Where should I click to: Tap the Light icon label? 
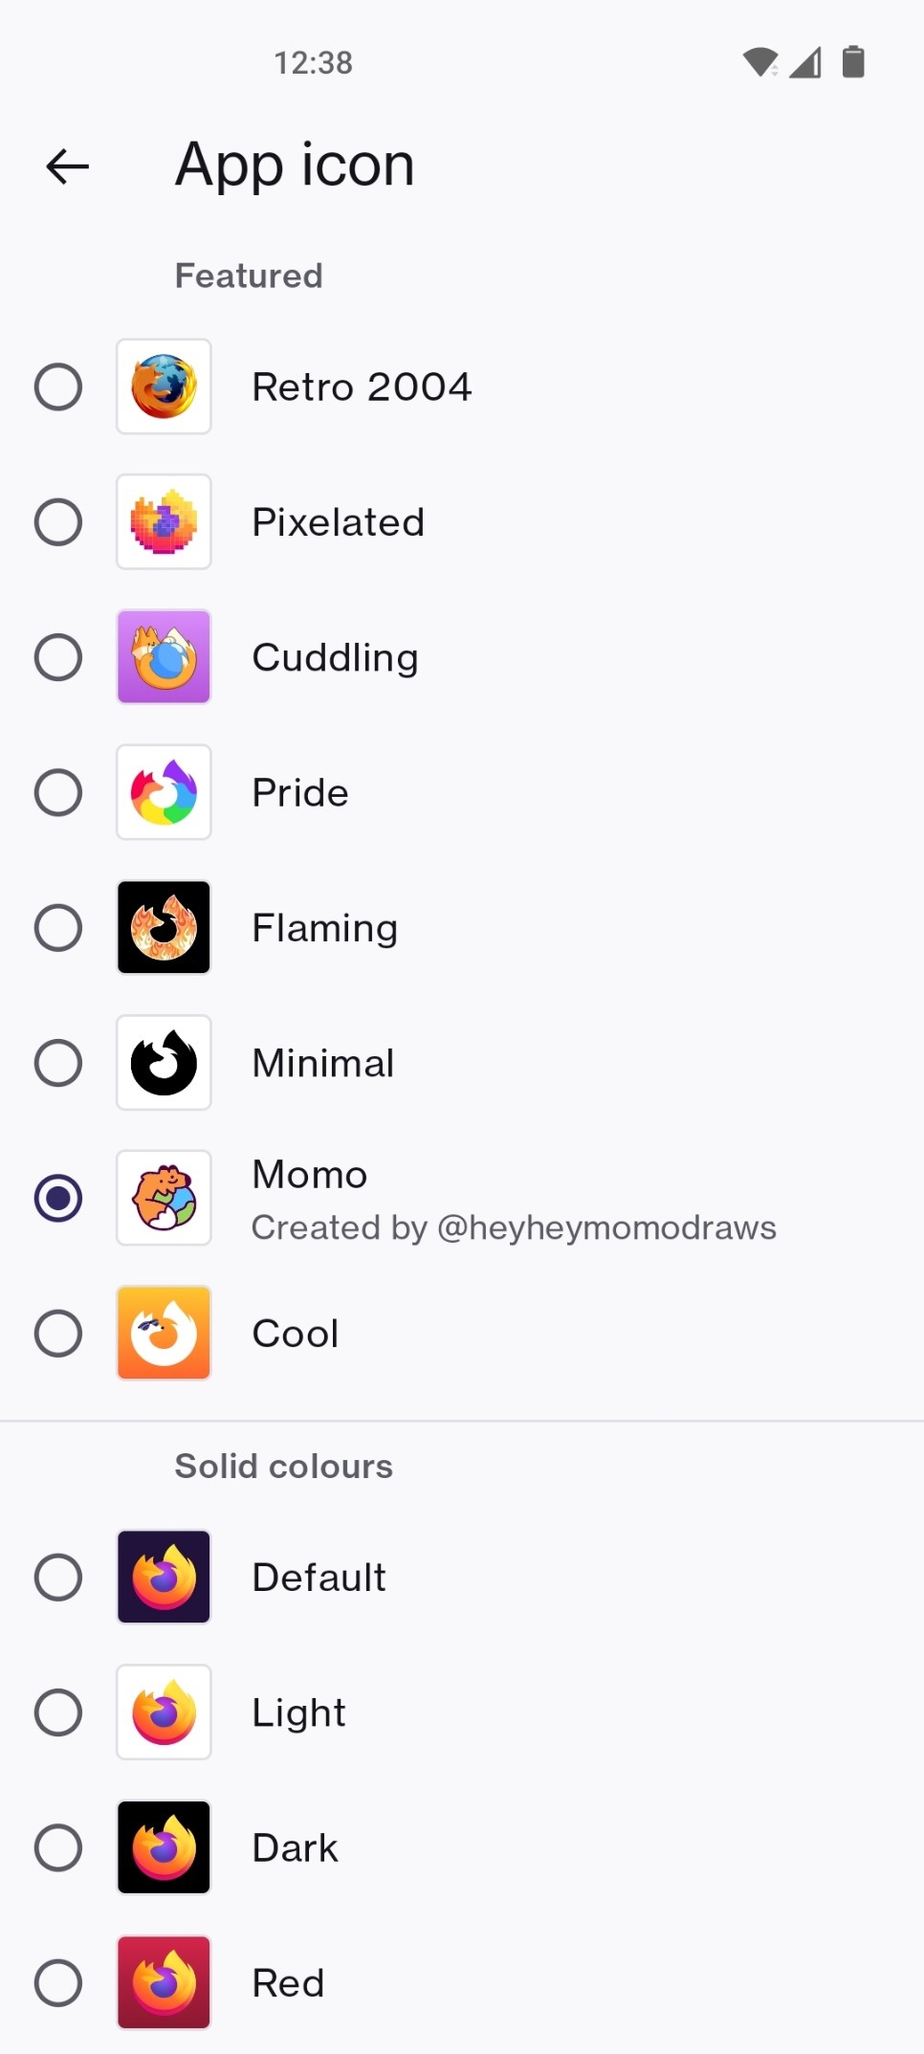(298, 1712)
